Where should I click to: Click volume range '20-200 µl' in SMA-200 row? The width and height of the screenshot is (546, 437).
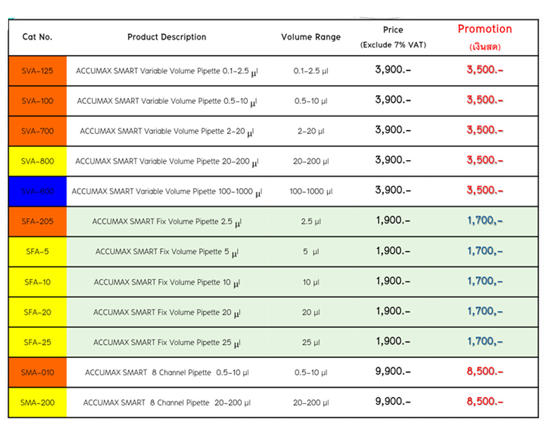[311, 403]
